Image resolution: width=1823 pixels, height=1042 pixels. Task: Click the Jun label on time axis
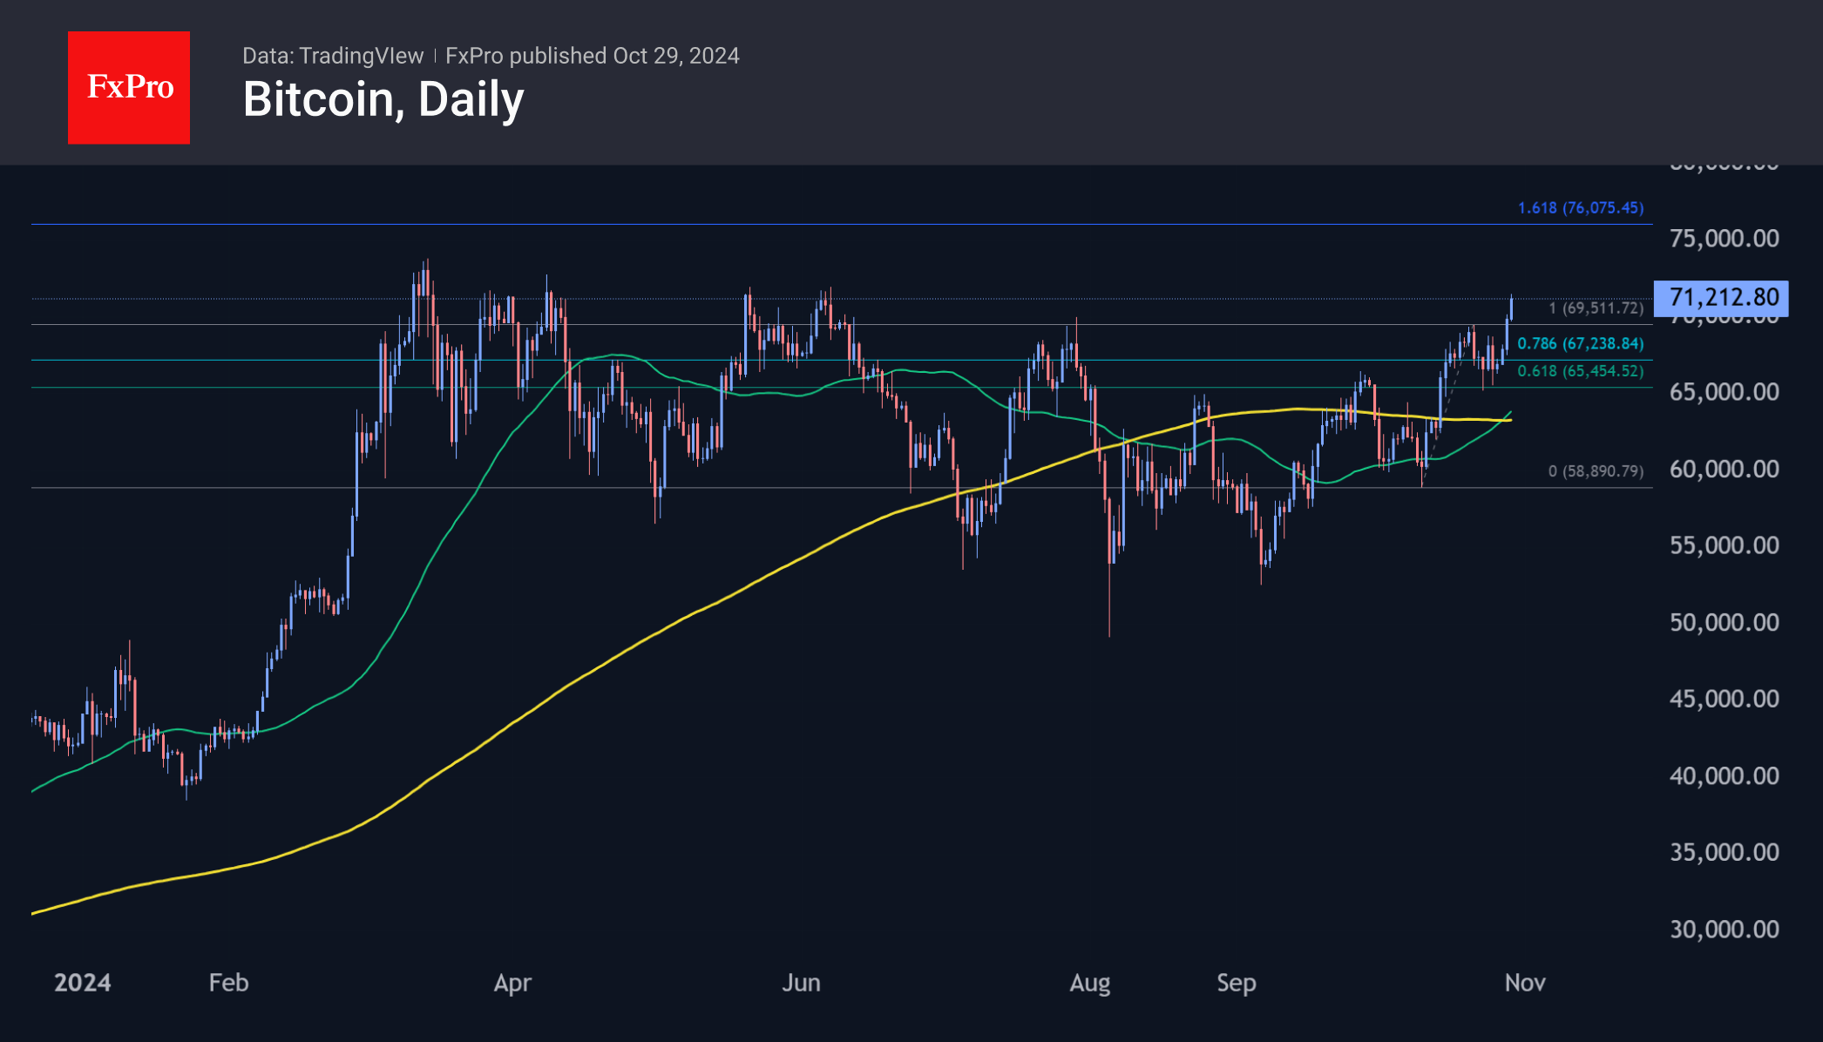pyautogui.click(x=801, y=983)
